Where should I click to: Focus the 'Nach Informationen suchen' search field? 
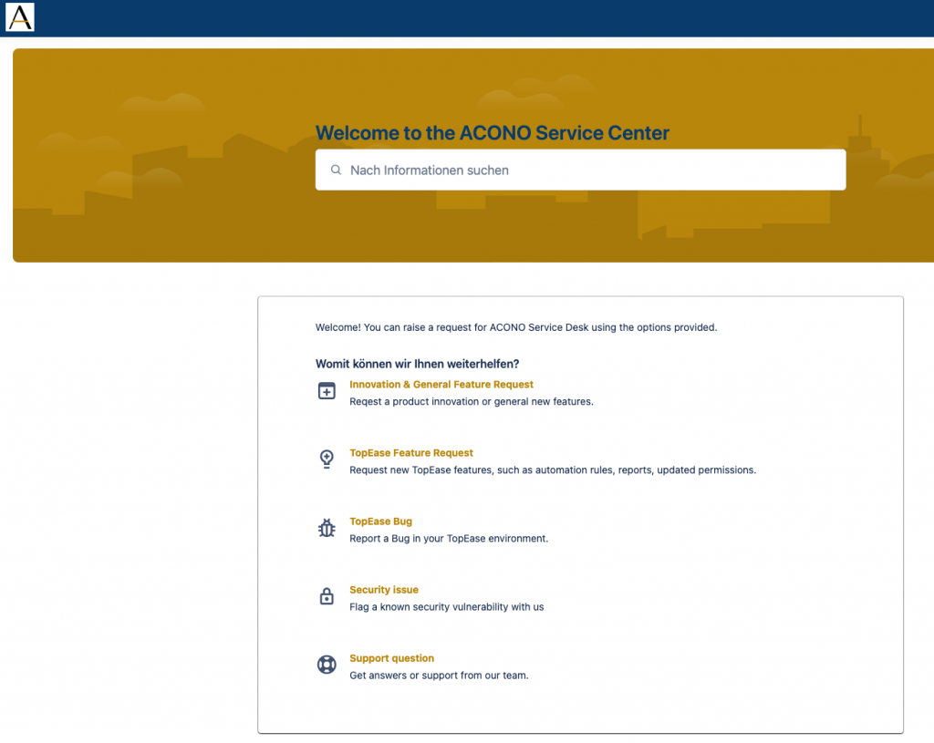point(580,170)
